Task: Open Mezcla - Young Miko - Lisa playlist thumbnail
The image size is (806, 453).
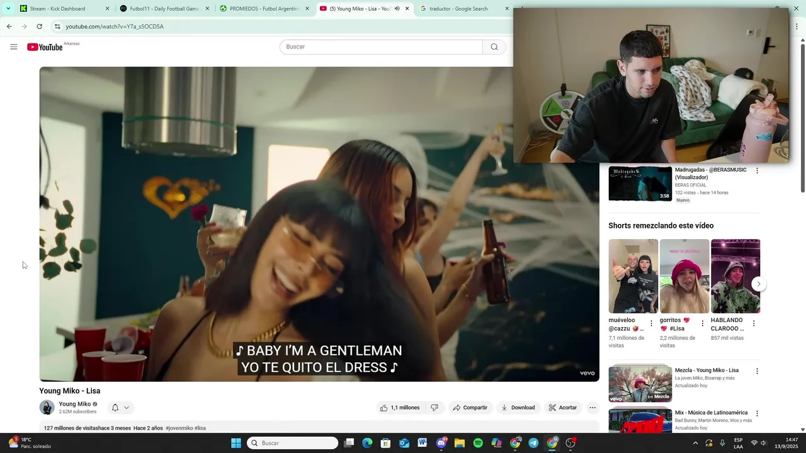Action: pos(640,384)
